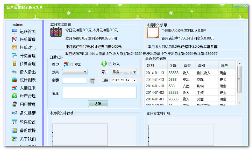Focus the 备注 text area

pyautogui.click(x=99, y=92)
